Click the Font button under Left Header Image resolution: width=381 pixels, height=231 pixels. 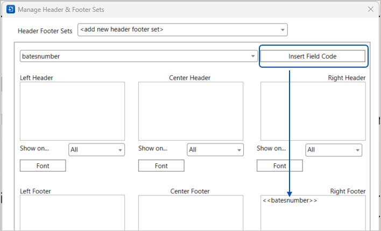click(x=43, y=165)
